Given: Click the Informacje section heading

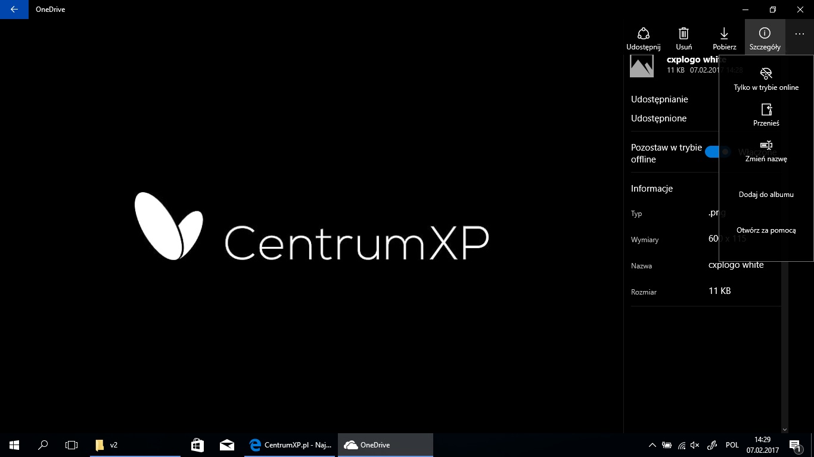Looking at the screenshot, I should [x=652, y=189].
